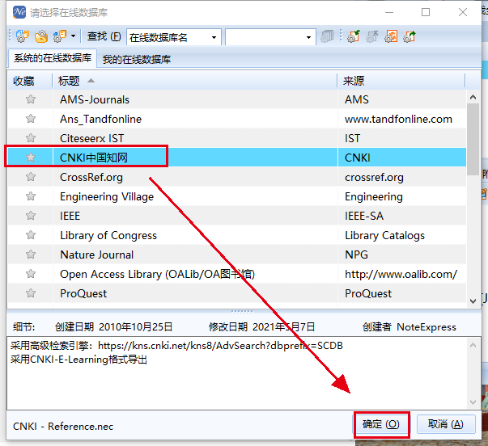The image size is (488, 446).
Task: Click the gear folder toolbar icon
Action: (41, 36)
